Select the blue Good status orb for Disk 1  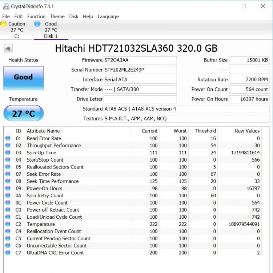pyautogui.click(x=37, y=24)
